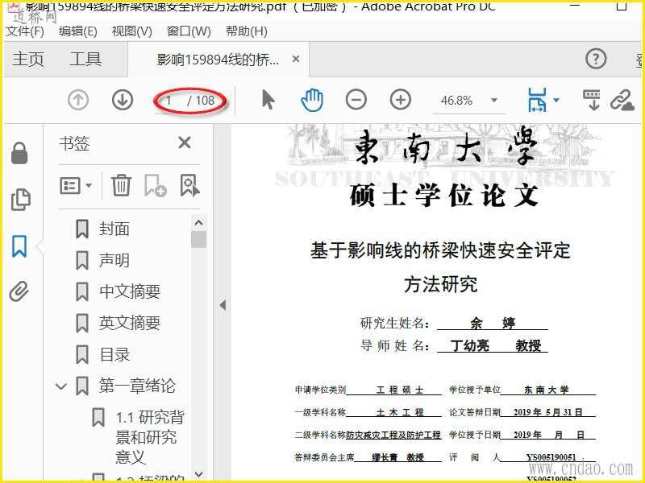Open 帮助(H) menu
645x483 pixels.
click(x=247, y=31)
